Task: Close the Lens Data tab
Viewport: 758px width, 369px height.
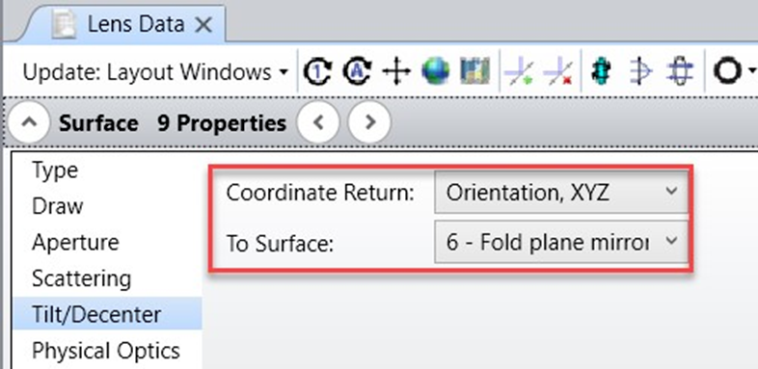Action: tap(203, 25)
